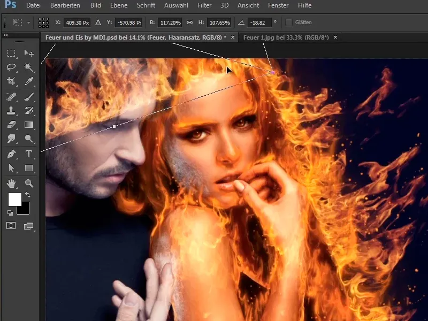Screen dimensions: 428x321
Task: Select the Brush tool
Action: pos(29,97)
